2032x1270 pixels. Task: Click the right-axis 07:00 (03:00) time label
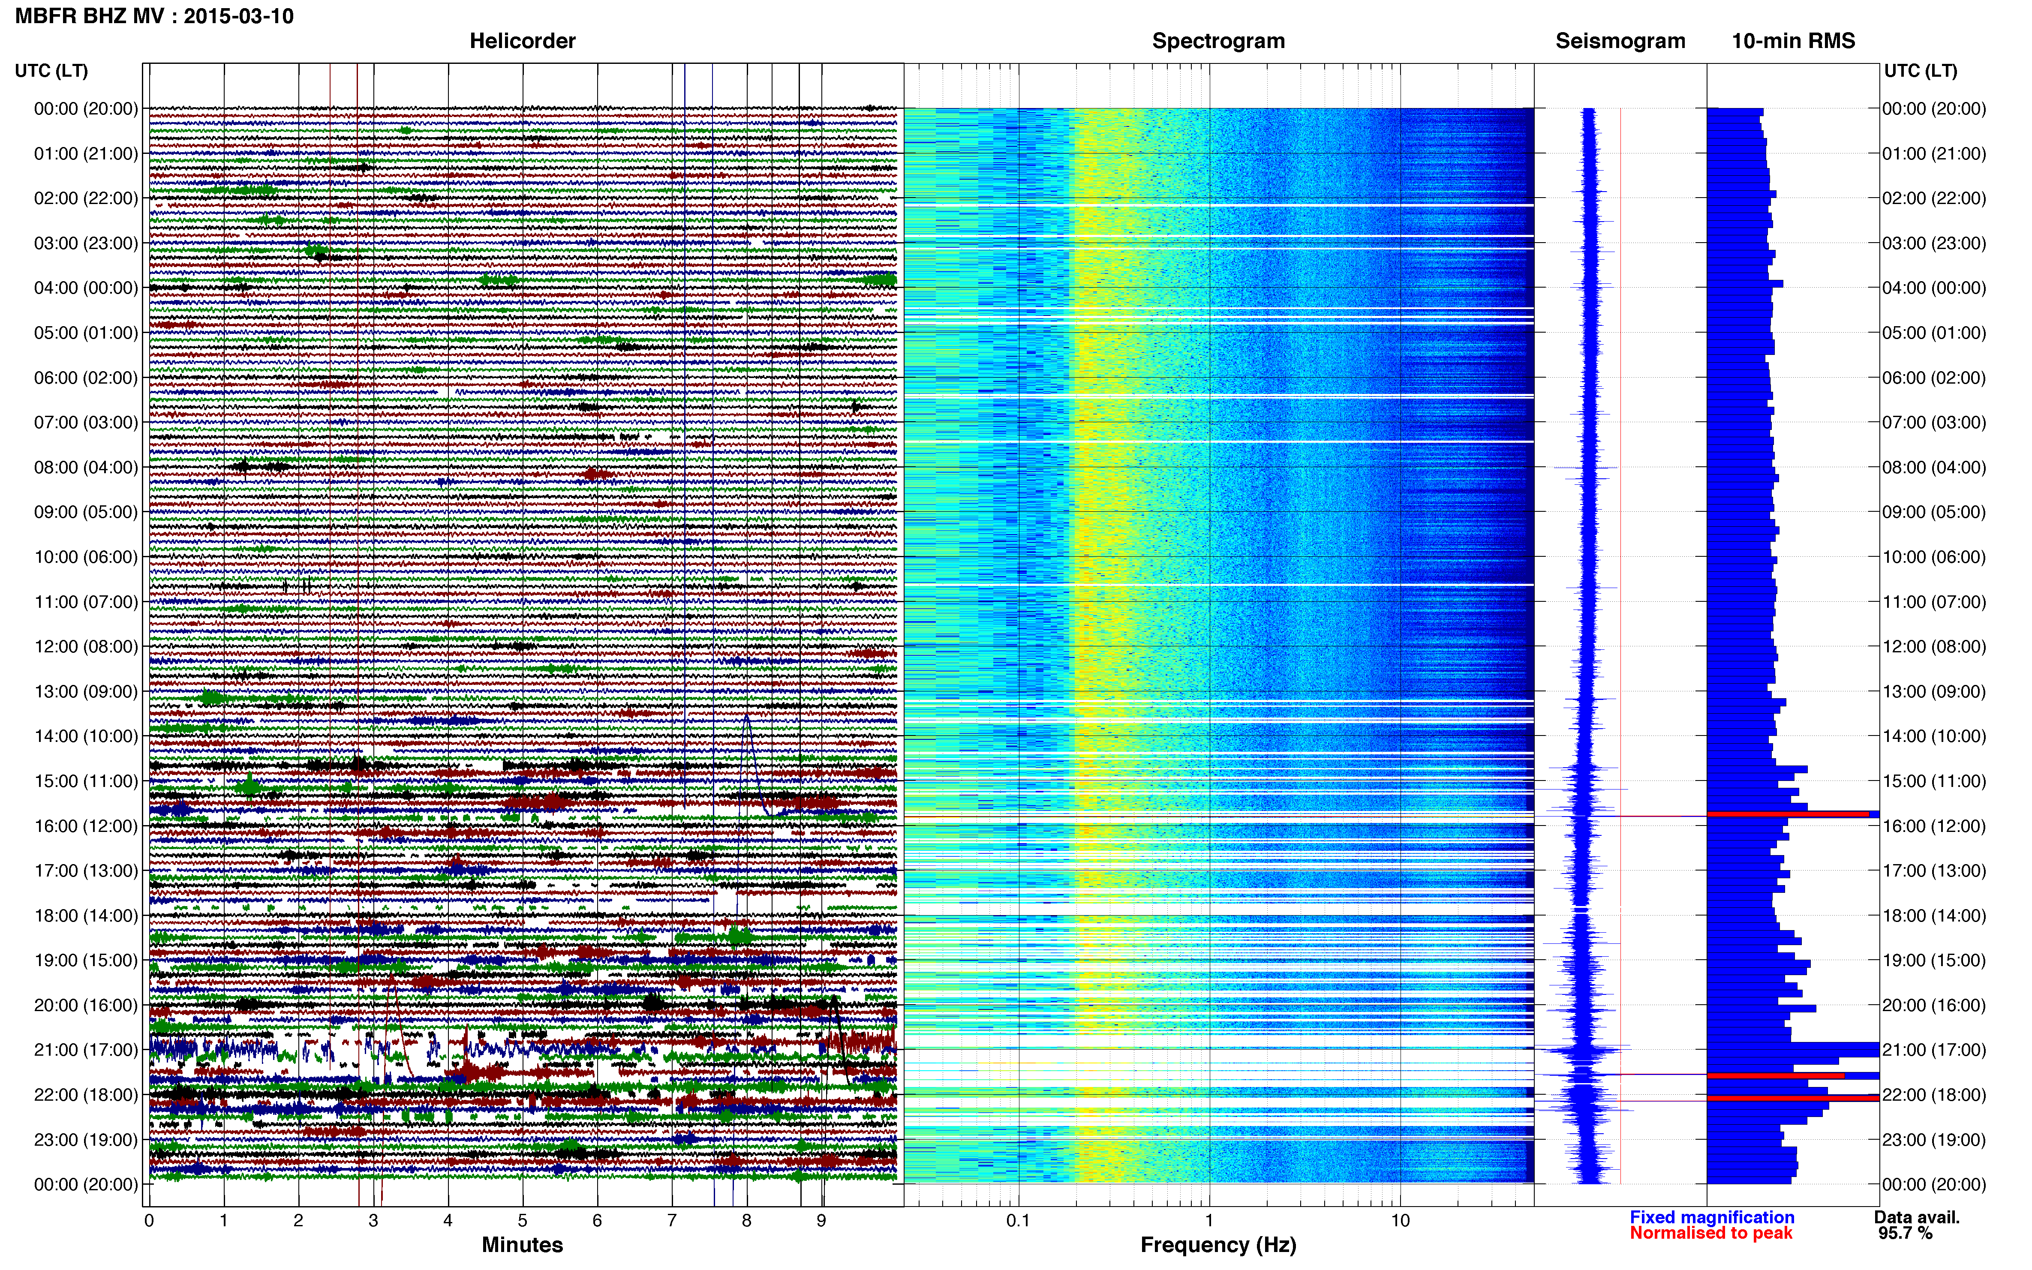click(x=1934, y=423)
